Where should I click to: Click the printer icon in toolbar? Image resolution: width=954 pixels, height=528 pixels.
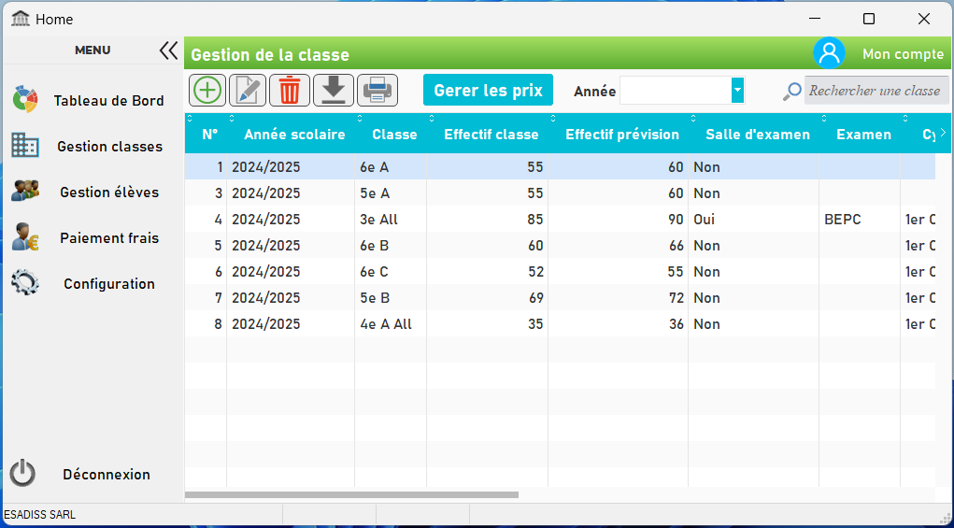point(377,91)
